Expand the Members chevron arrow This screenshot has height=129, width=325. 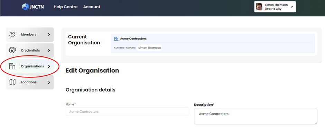click(x=49, y=35)
